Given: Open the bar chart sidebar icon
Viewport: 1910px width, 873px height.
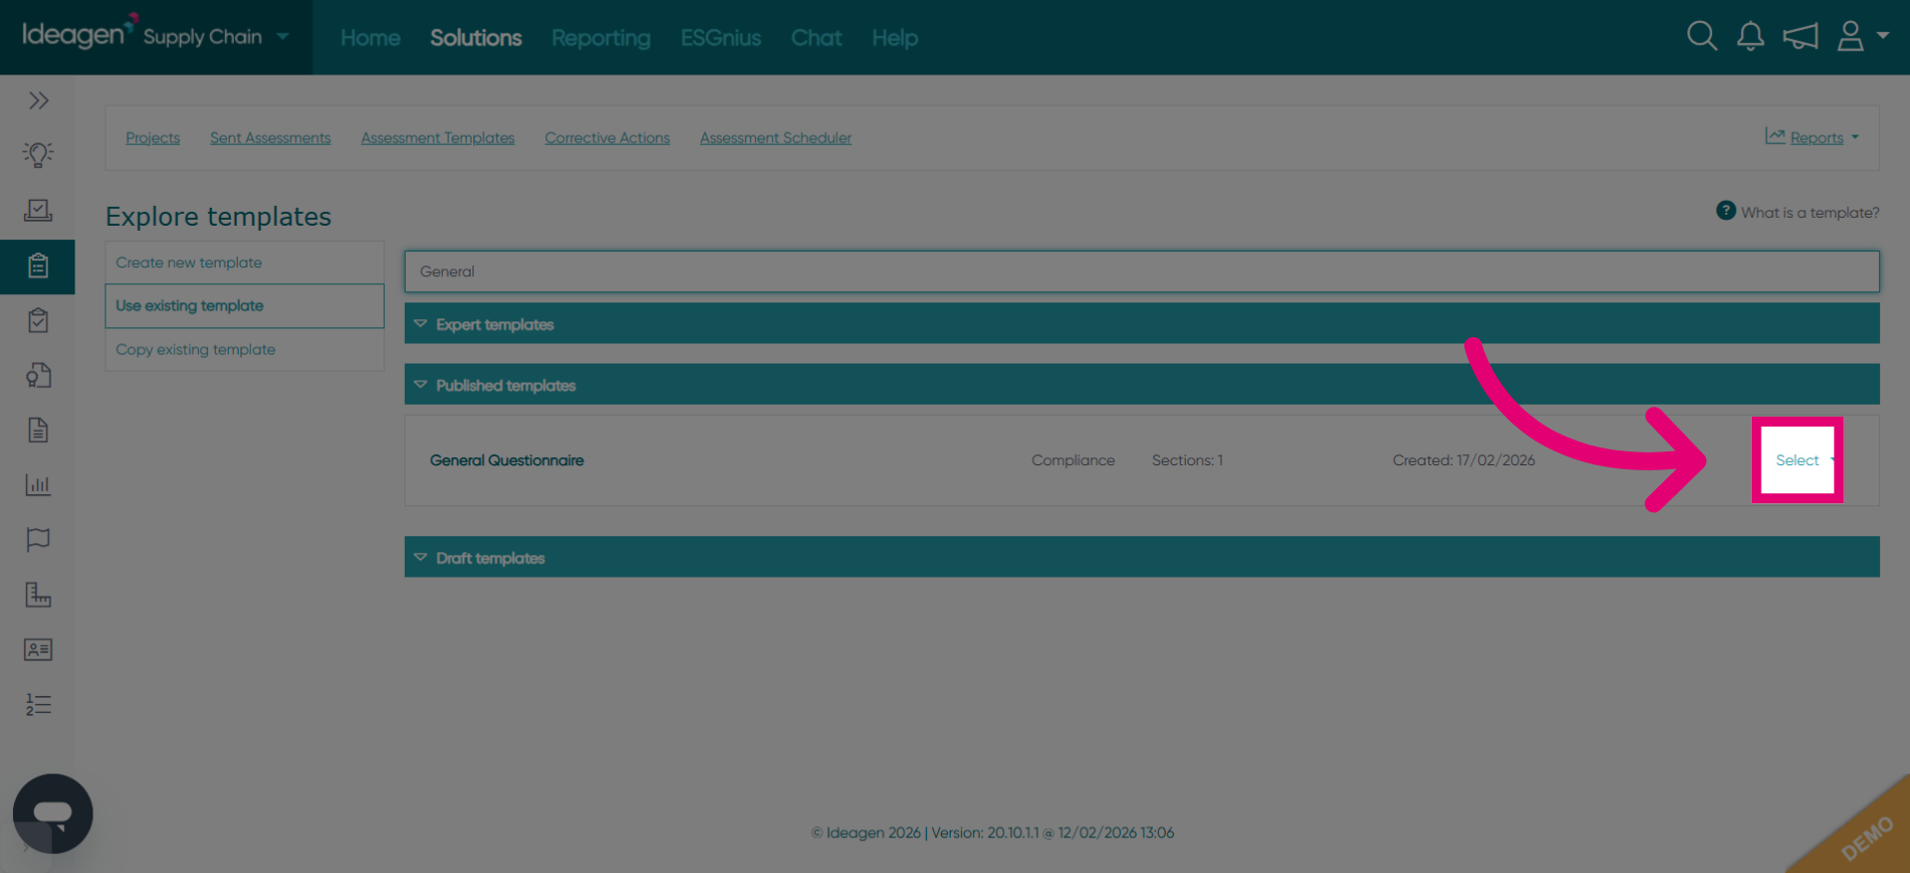Looking at the screenshot, I should click(38, 484).
